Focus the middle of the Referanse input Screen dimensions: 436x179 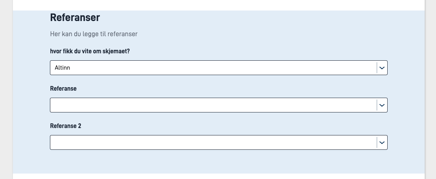(x=213, y=105)
